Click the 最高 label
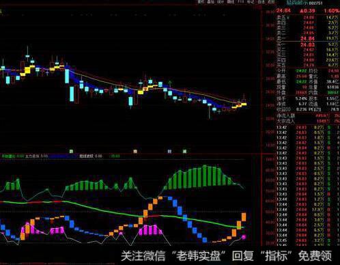Screen dimensions: 340x265 [x=281, y=76]
